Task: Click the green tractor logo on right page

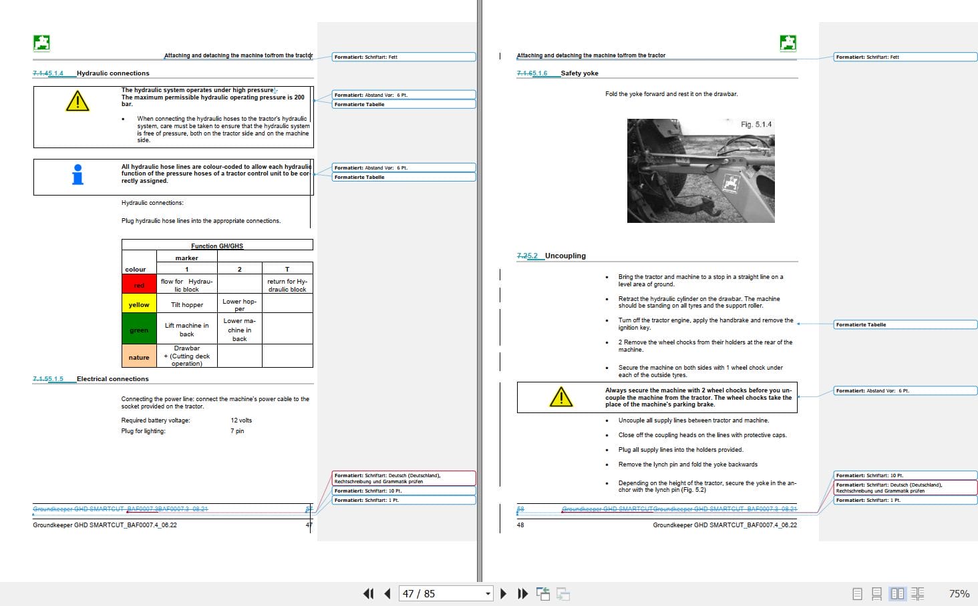Action: pos(788,43)
